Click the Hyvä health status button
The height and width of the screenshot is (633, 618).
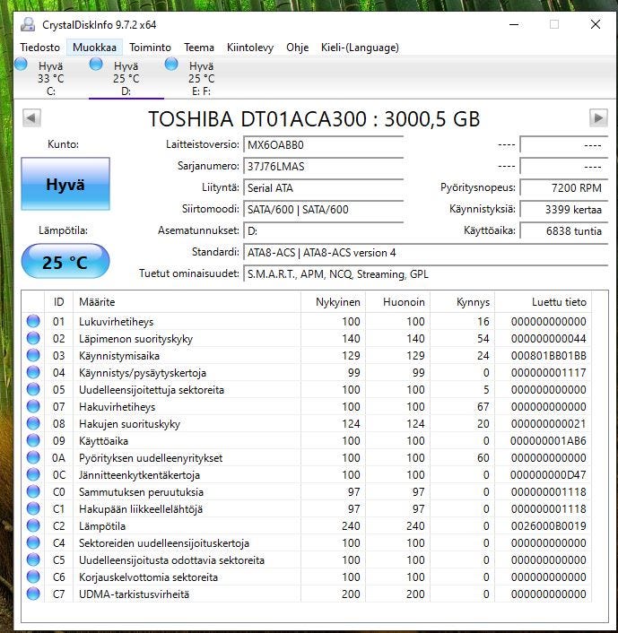[x=65, y=185]
